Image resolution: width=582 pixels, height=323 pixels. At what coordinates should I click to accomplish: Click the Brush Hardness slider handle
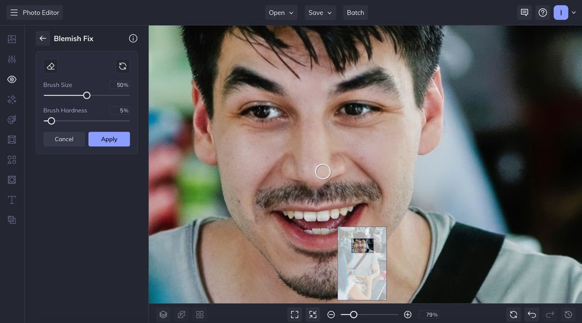click(51, 121)
